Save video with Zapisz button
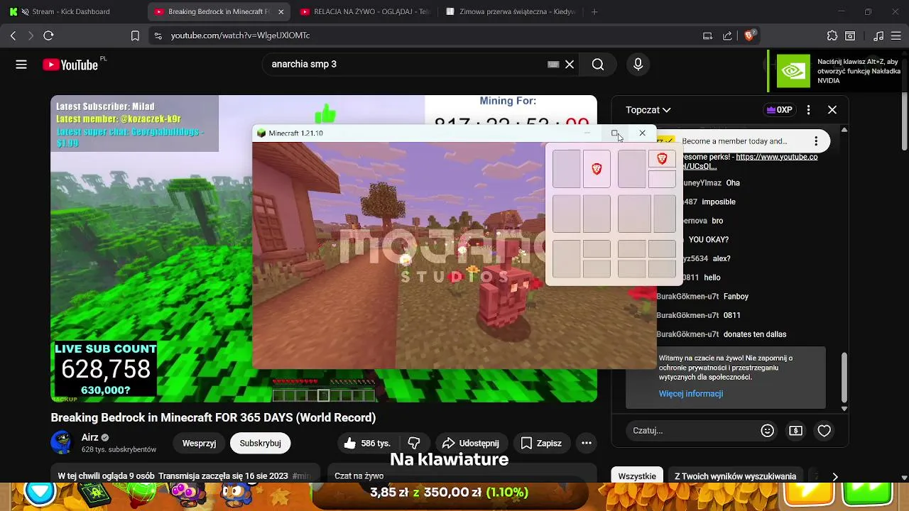Viewport: 909px width, 511px height. coord(541,443)
